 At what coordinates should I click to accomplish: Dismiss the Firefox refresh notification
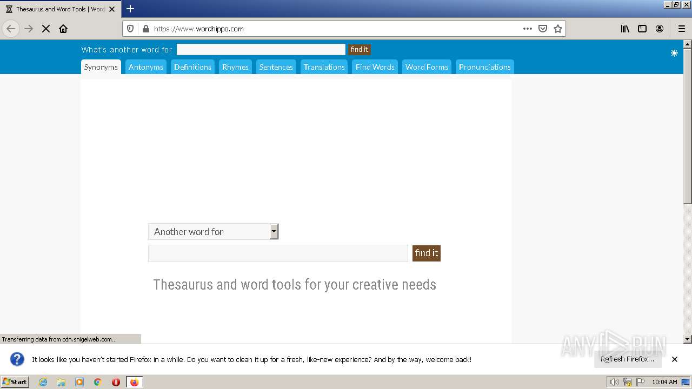[x=675, y=359]
